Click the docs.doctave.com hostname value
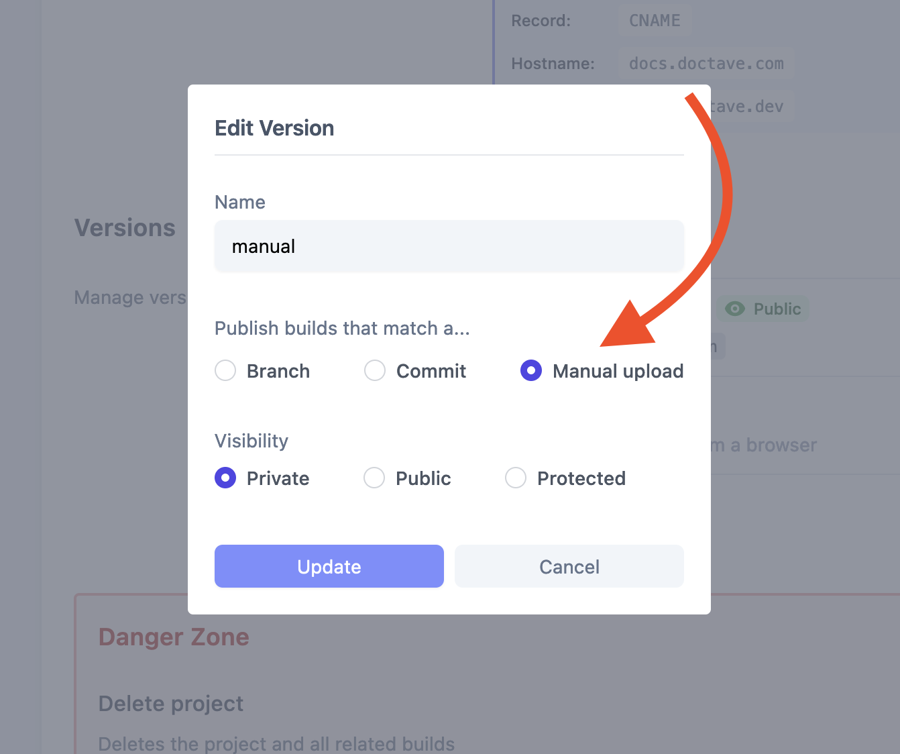900x754 pixels. 706,63
